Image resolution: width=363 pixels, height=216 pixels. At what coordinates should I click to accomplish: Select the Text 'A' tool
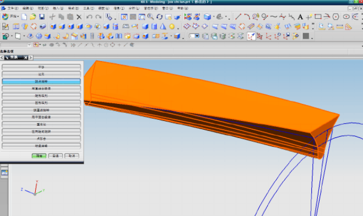coord(300,16)
